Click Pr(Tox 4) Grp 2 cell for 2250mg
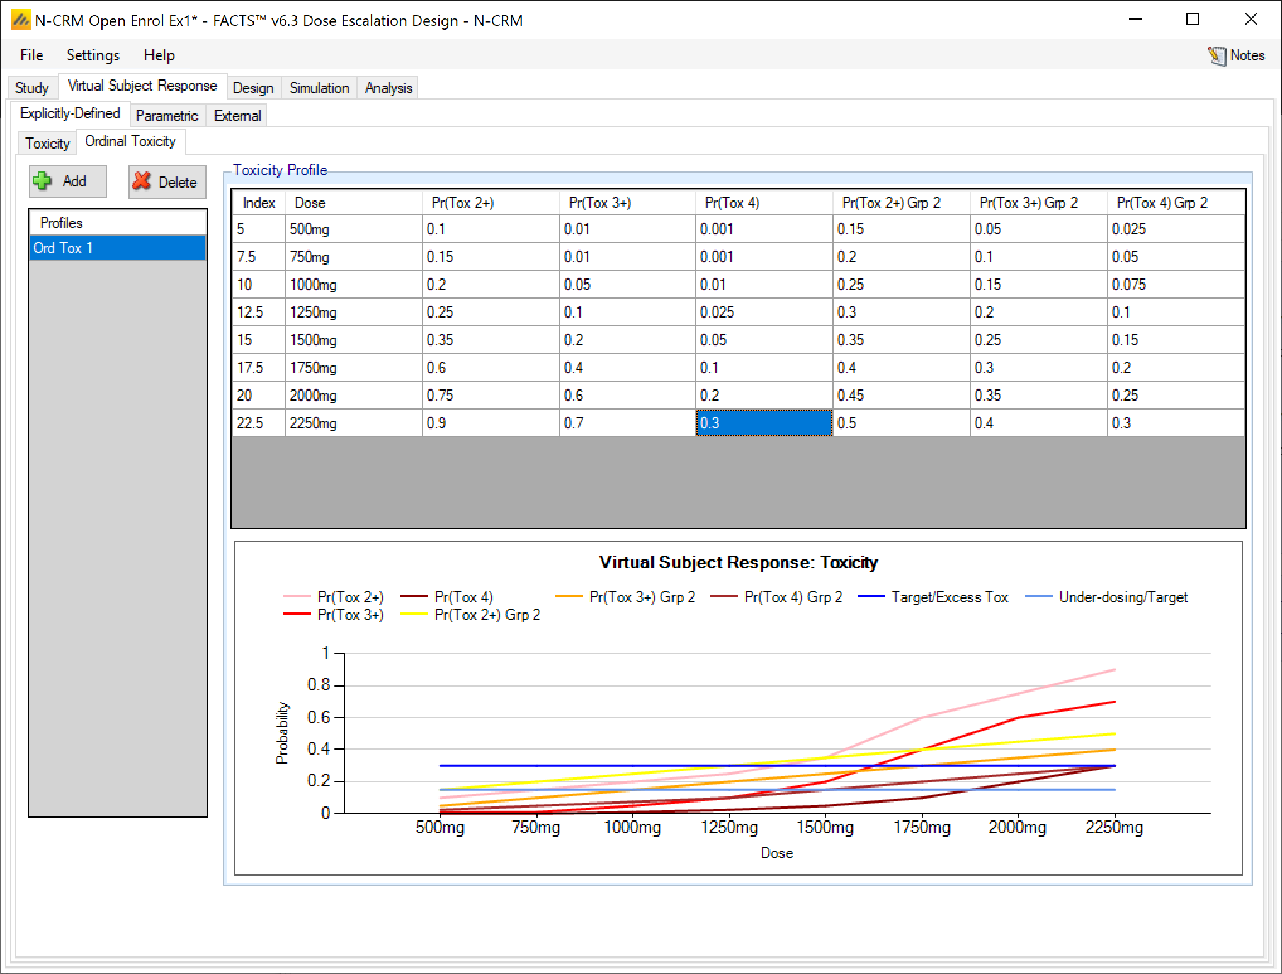The image size is (1282, 974). coord(1175,423)
